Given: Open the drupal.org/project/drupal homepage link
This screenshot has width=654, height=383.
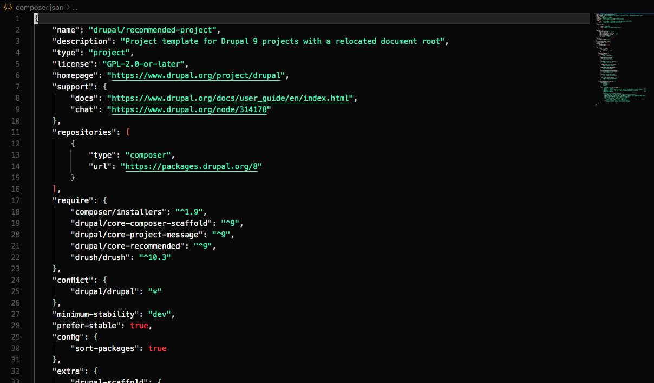Looking at the screenshot, I should (196, 75).
